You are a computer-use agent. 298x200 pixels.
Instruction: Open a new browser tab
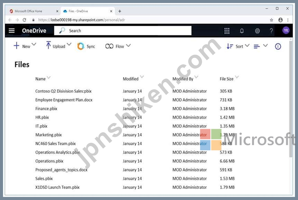[x=120, y=11]
